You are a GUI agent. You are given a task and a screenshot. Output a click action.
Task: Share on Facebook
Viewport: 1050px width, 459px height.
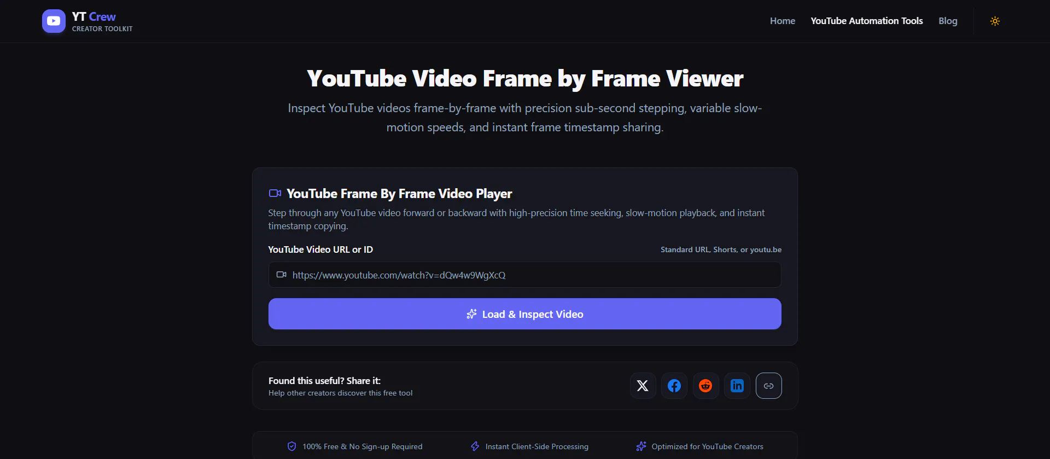tap(674, 386)
